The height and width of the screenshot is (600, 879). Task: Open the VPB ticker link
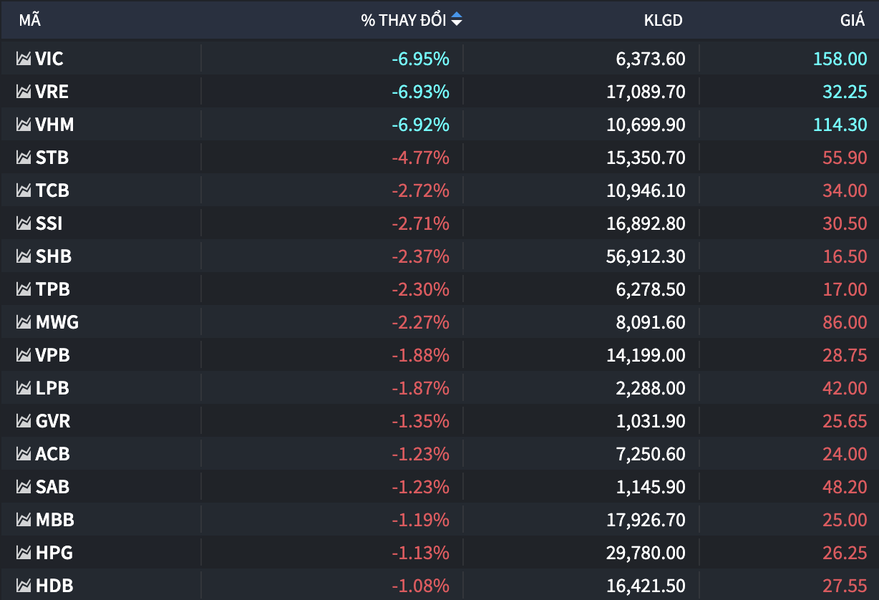click(53, 355)
